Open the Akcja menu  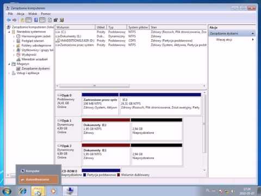click(x=21, y=14)
